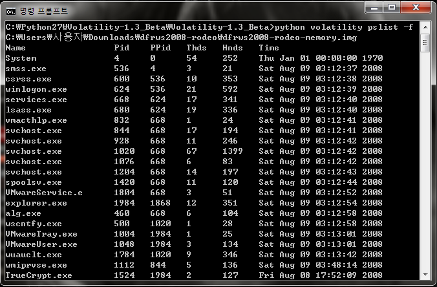This screenshot has height=287, width=437.
Task: Click the 'Pid' column header
Action: [122, 48]
